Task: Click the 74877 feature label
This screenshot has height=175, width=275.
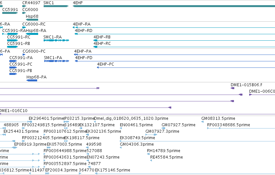Action: [x=94, y=164]
